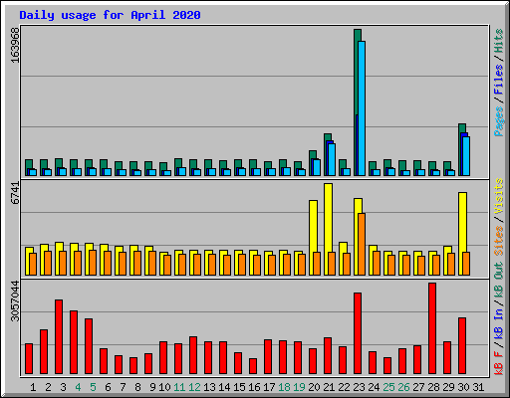Click the red kB bar for day 23

(x=358, y=333)
